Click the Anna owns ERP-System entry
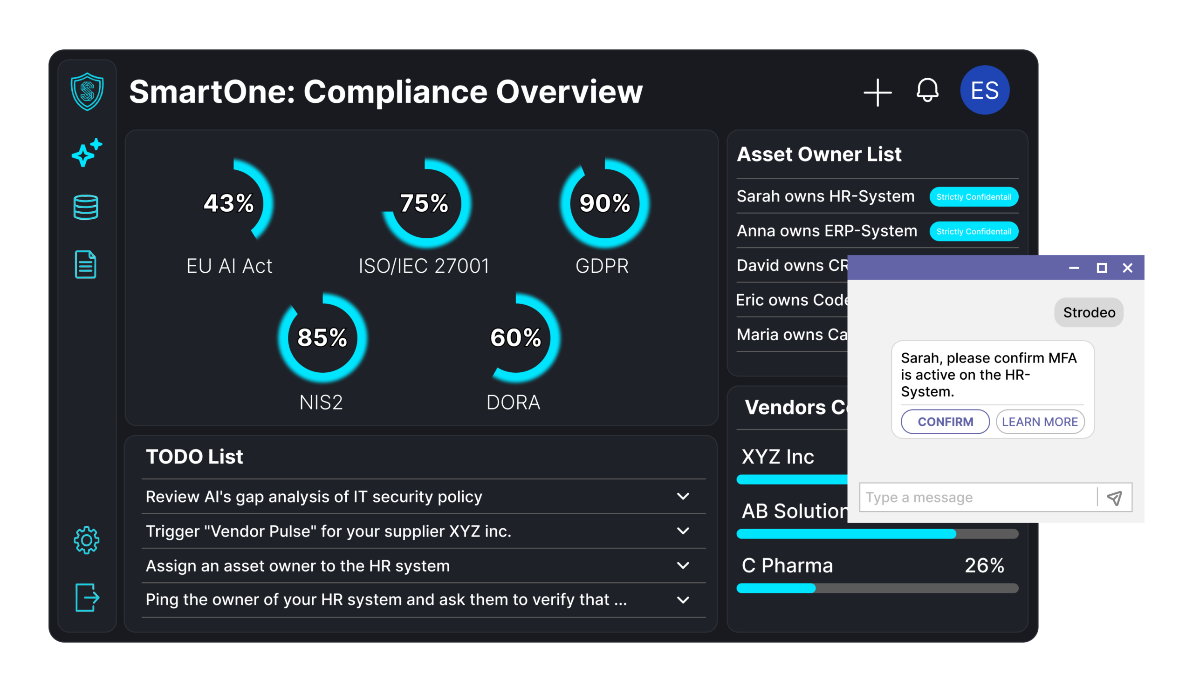Screen dimensions: 1193x692 tap(827, 231)
